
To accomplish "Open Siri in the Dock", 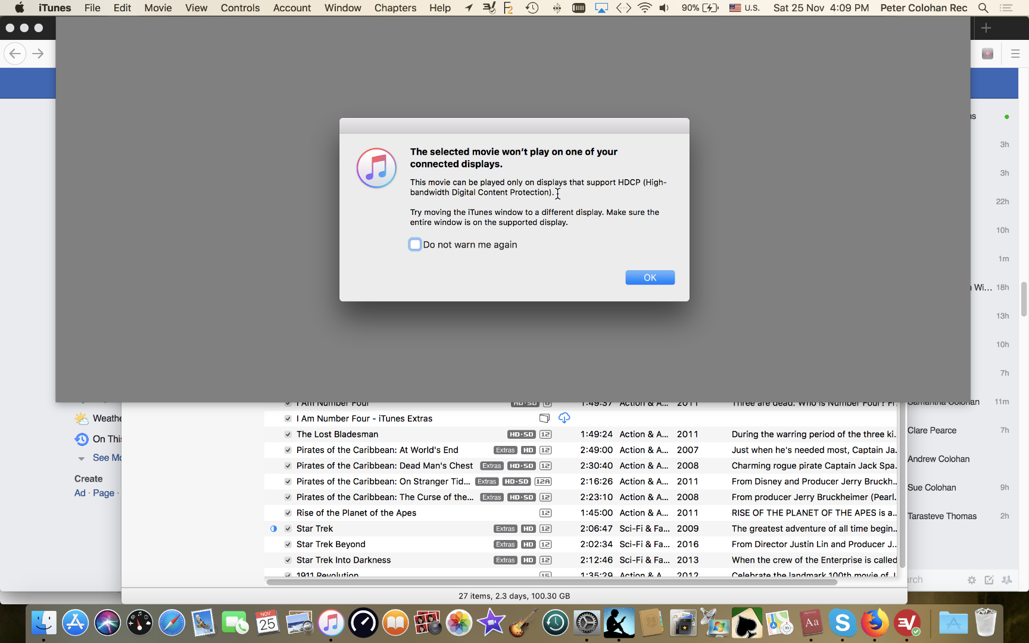I will (x=107, y=623).
